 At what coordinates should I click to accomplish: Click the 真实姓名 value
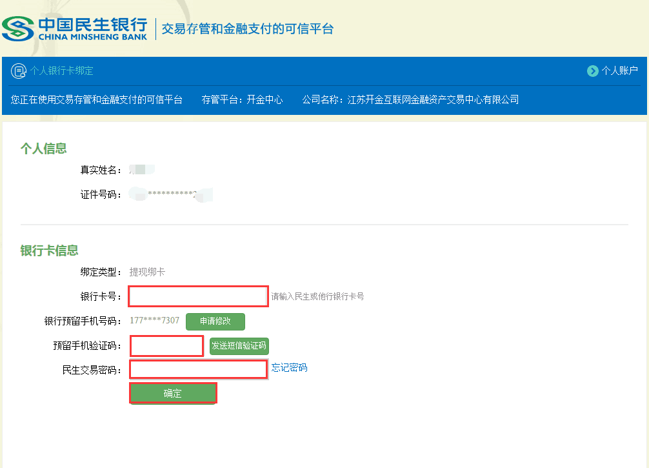click(141, 170)
